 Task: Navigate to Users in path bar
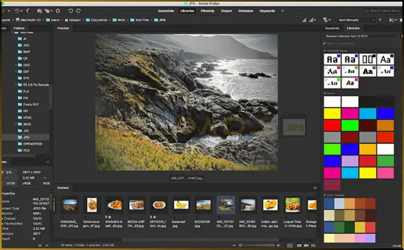(x=53, y=20)
